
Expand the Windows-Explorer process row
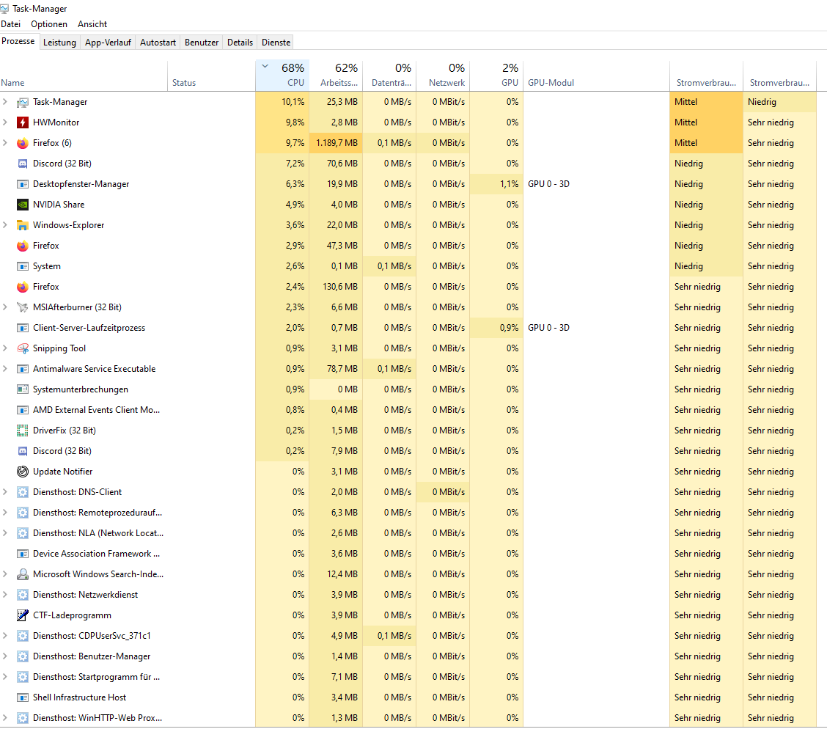[x=5, y=225]
